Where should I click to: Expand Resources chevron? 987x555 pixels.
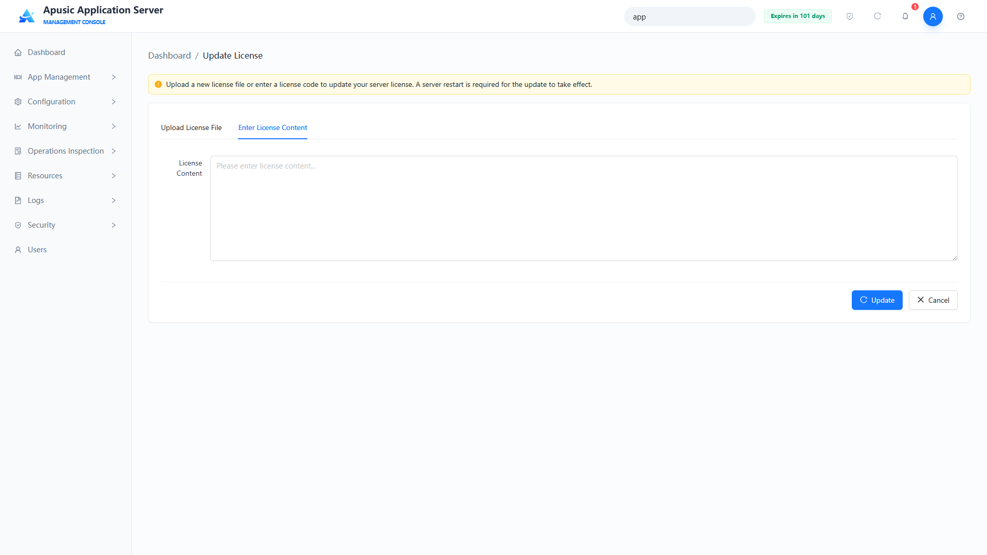click(x=114, y=176)
